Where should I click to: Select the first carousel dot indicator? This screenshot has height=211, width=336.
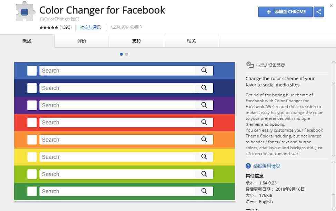(x=121, y=54)
